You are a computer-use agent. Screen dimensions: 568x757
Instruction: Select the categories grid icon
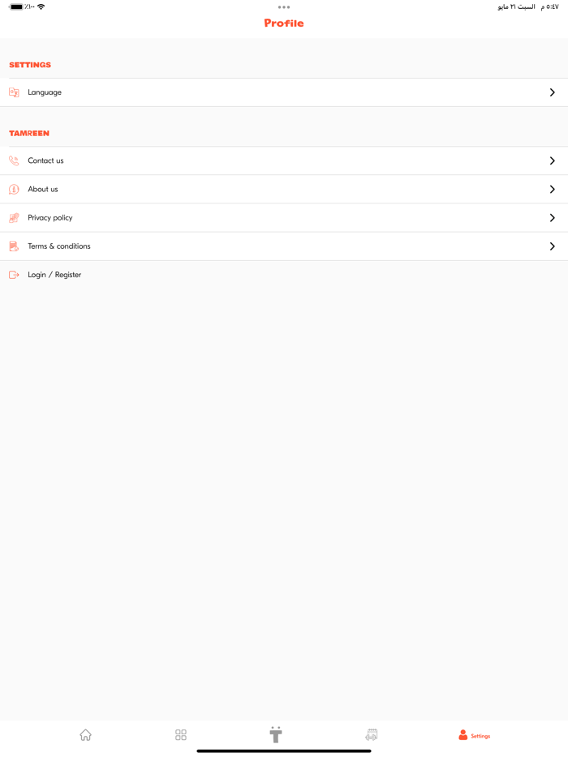[x=180, y=734]
